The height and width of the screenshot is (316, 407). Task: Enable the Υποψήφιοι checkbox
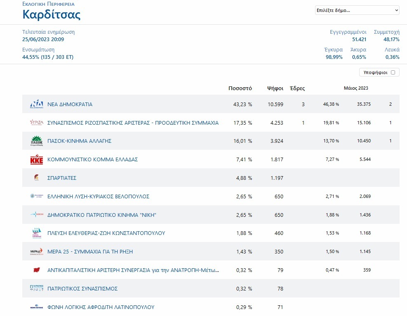[393, 72]
